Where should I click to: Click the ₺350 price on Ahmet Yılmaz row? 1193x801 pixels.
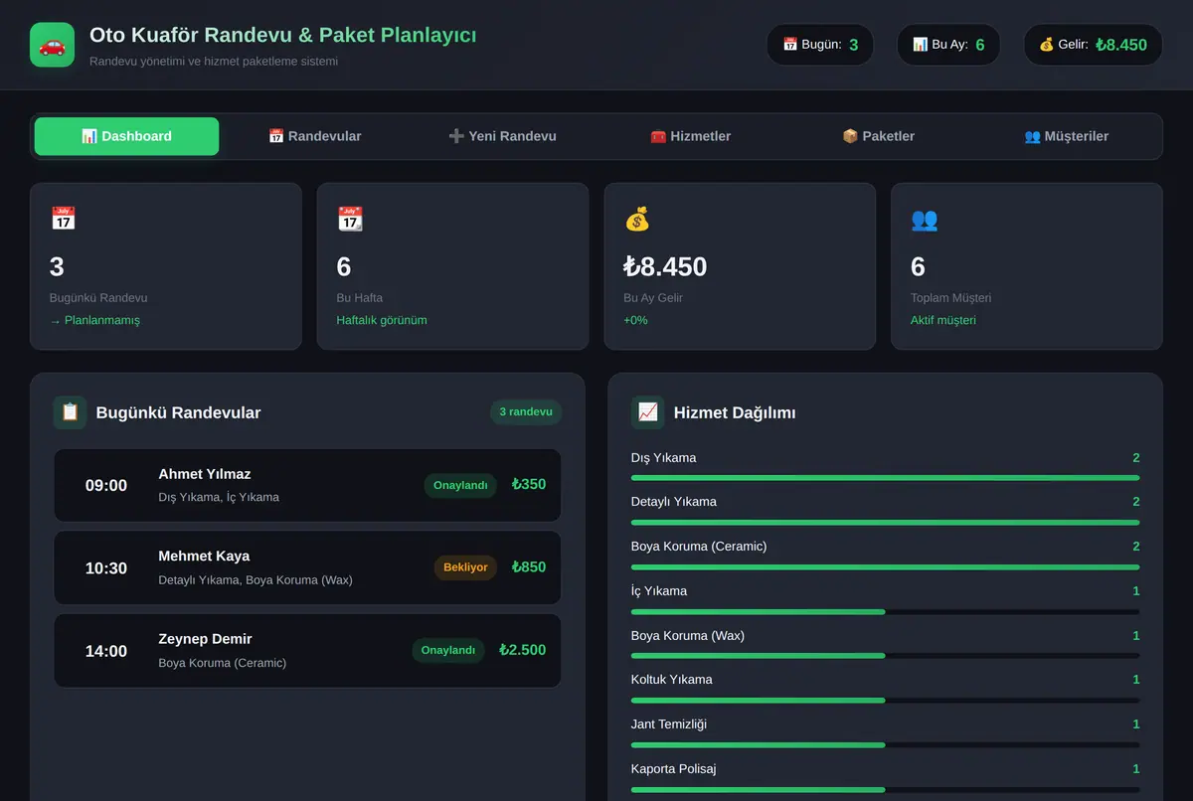529,485
